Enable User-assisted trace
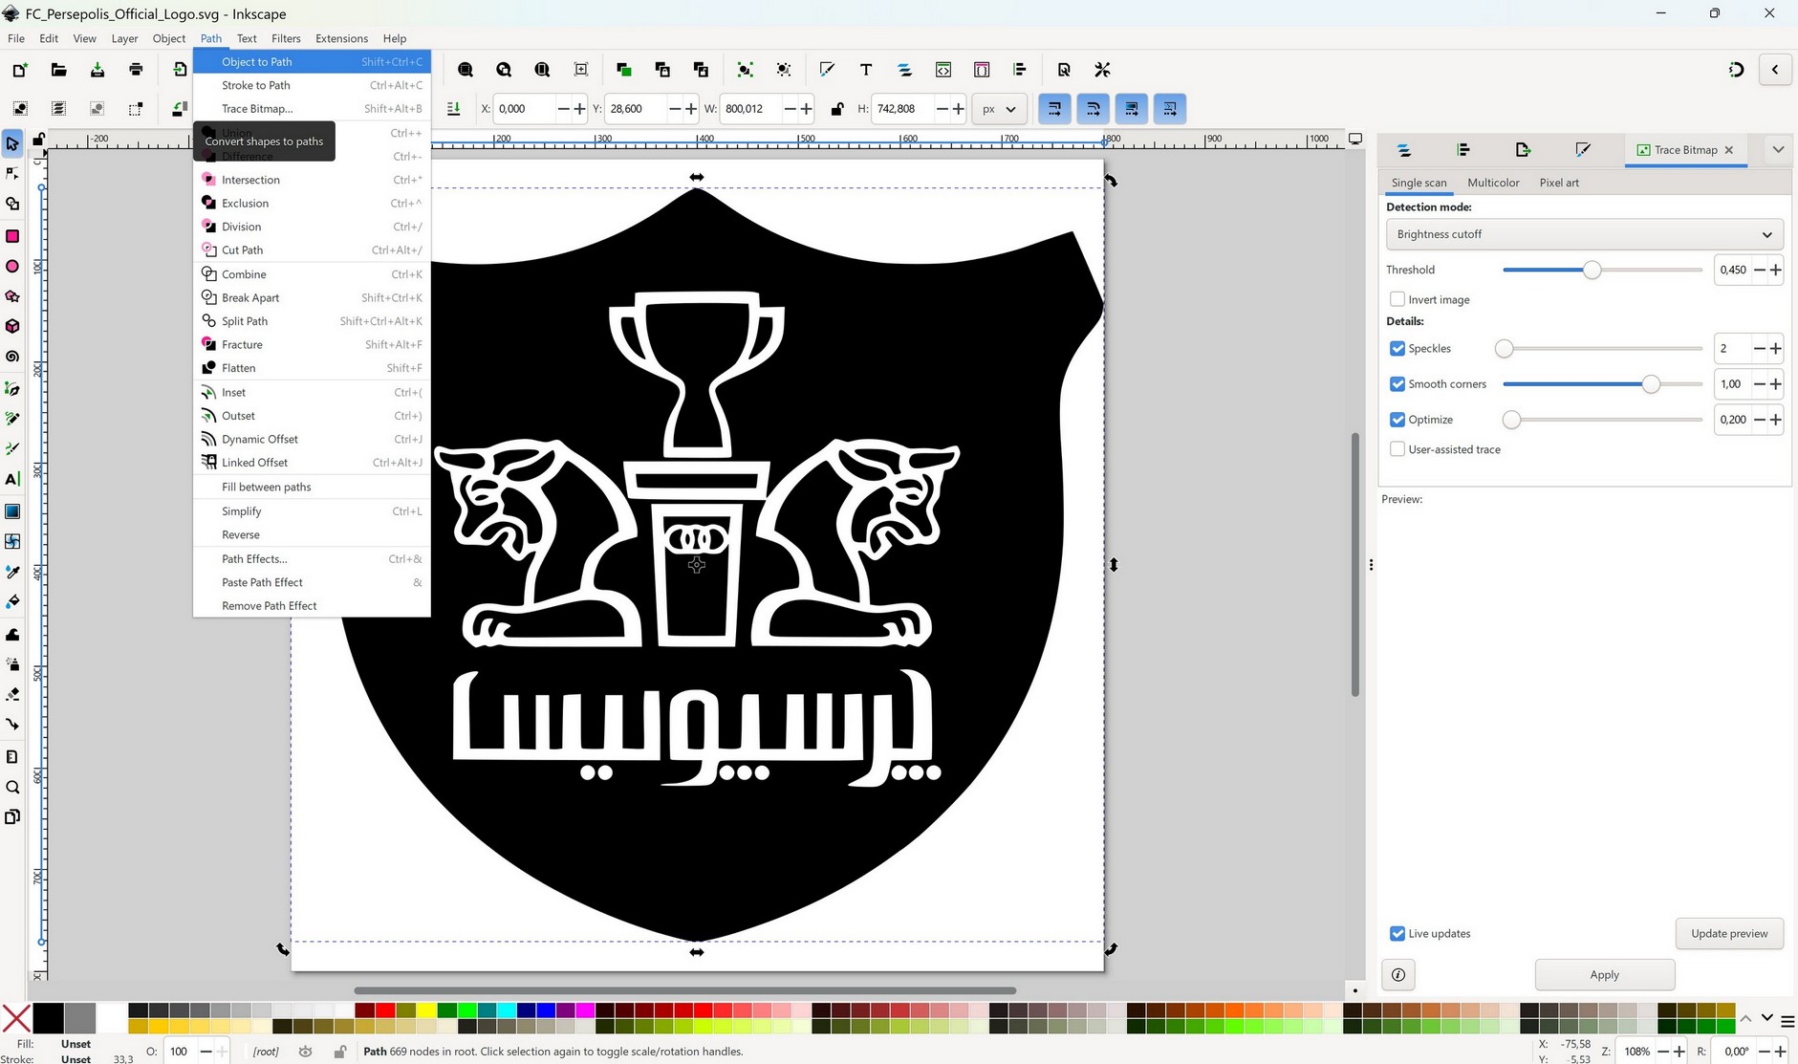This screenshot has height=1064, width=1798. coord(1397,449)
